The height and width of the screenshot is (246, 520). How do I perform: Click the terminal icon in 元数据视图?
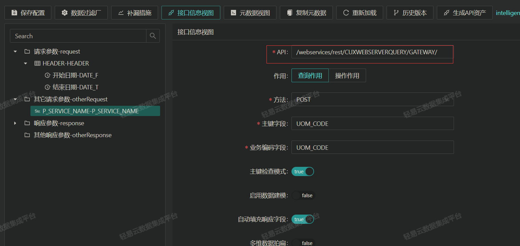tap(233, 13)
